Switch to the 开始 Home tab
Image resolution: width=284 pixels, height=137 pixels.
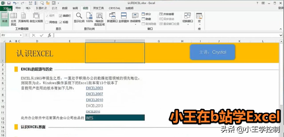(x=18, y=8)
